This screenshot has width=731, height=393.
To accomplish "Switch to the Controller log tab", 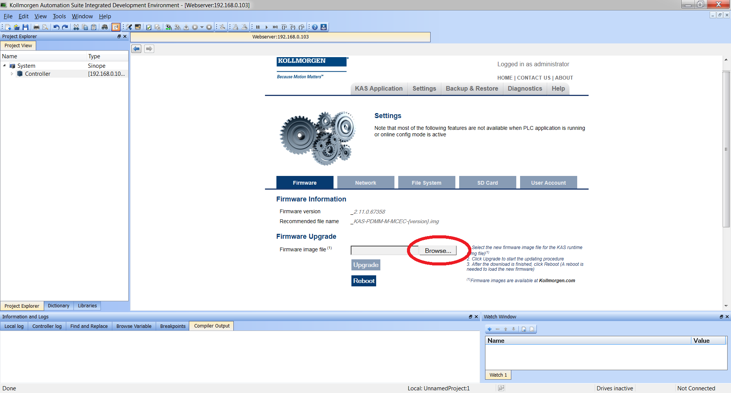I will coord(47,326).
